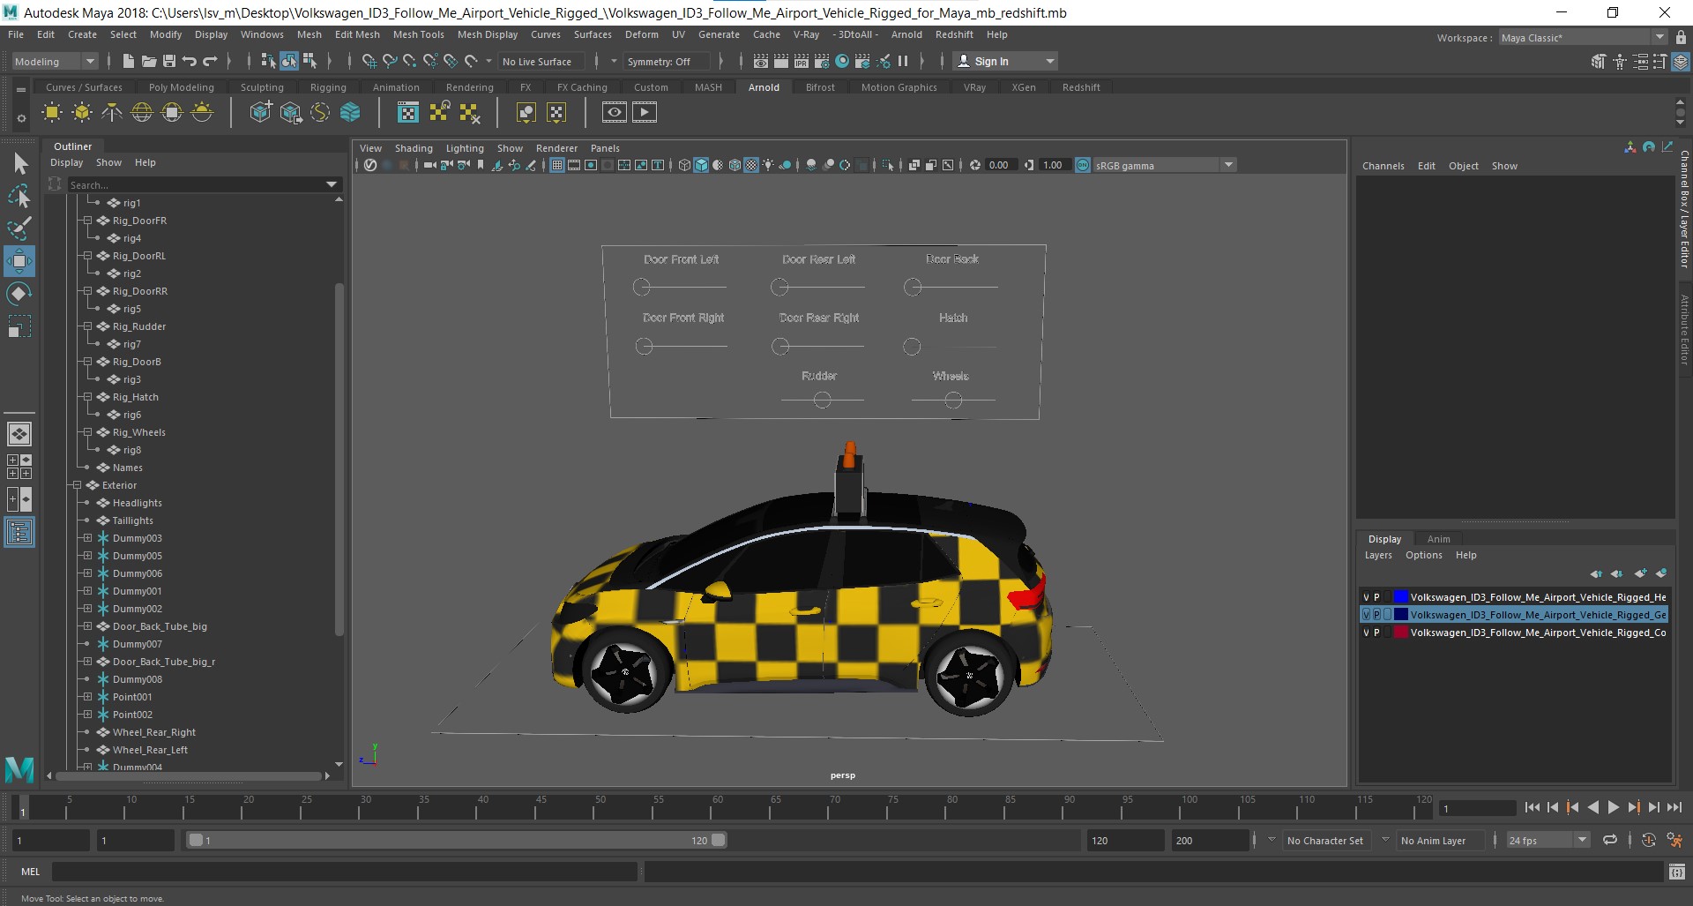Start Arnold render with play icon

click(x=645, y=112)
